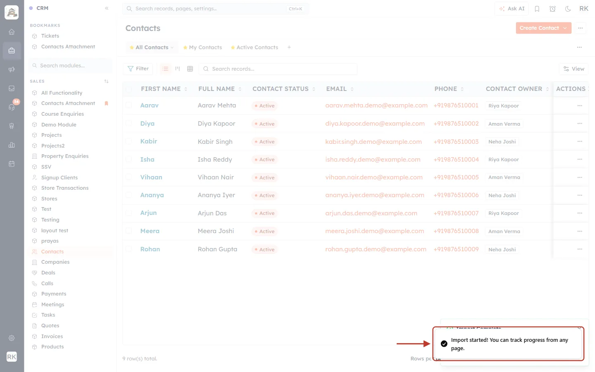This screenshot has height=372, width=595.
Task: Check the row checkbox for Kabir
Action: pyautogui.click(x=129, y=141)
